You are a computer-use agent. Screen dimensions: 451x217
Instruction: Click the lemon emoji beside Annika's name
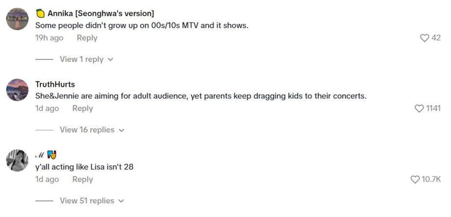pyautogui.click(x=40, y=14)
